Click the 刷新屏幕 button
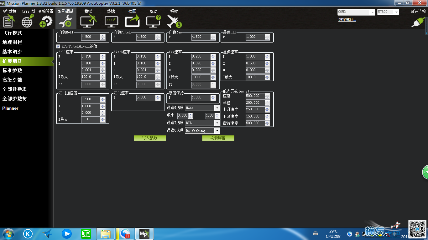The width and height of the screenshot is (428, 240). point(218,138)
